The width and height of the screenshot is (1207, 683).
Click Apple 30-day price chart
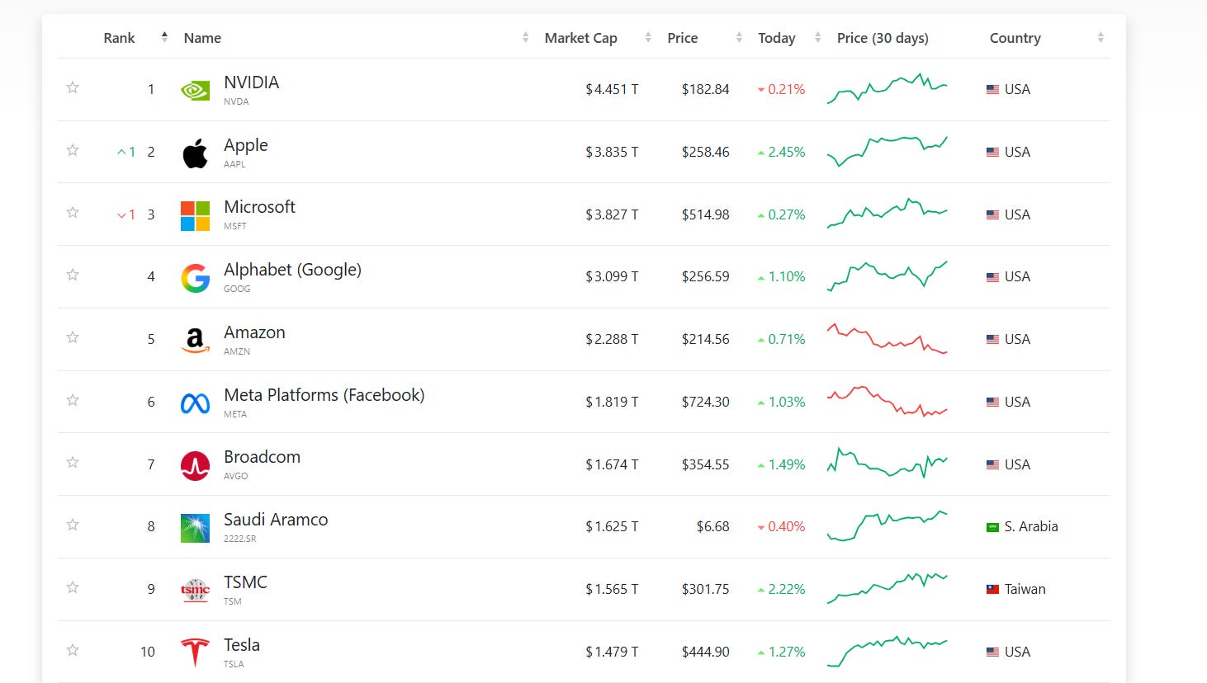pyautogui.click(x=887, y=151)
